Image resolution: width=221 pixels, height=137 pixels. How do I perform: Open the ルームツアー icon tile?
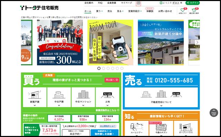point(137,127)
